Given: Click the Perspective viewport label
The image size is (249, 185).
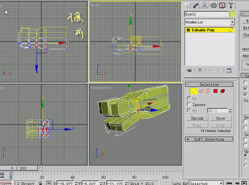Looking at the screenshot, I should click(x=101, y=88).
